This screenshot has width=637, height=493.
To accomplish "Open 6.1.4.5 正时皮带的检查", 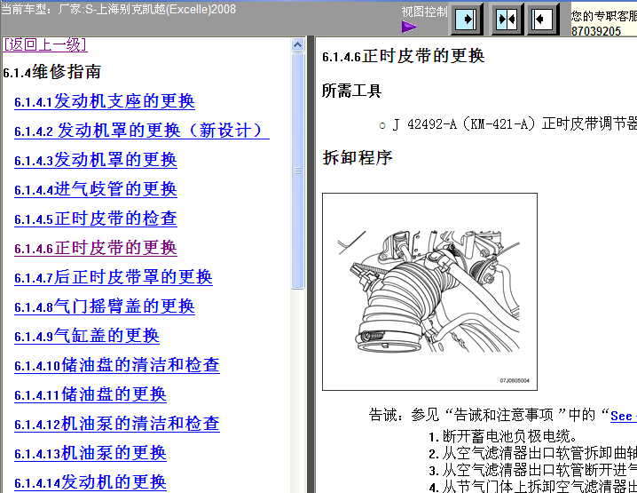I will click(96, 219).
